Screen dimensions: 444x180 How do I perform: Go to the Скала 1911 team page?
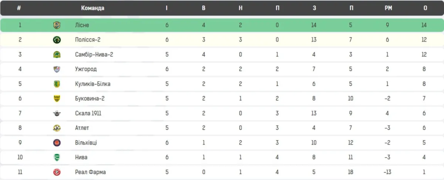pos(88,113)
